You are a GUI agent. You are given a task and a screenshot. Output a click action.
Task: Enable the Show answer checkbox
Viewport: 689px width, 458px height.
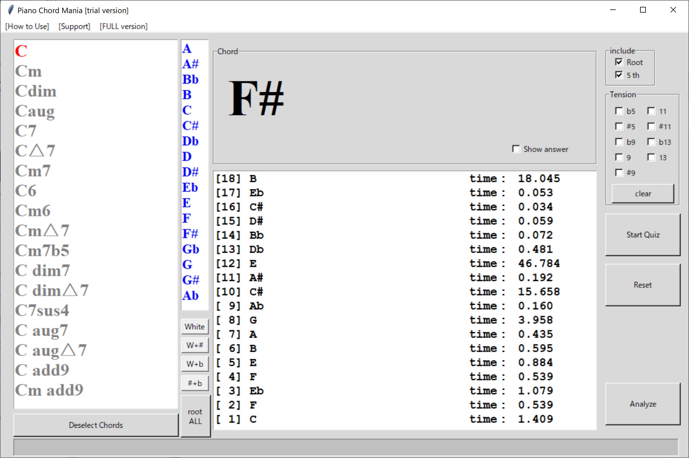516,149
